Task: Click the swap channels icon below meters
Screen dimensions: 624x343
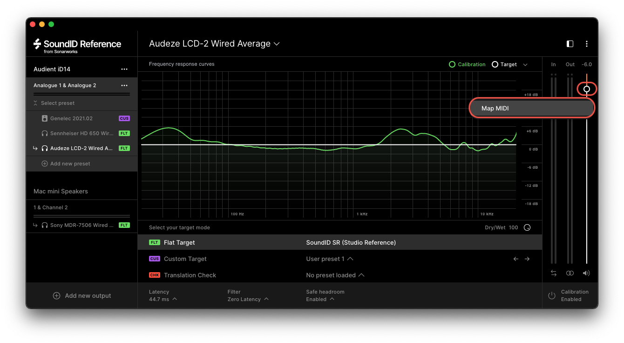Action: pyautogui.click(x=554, y=273)
